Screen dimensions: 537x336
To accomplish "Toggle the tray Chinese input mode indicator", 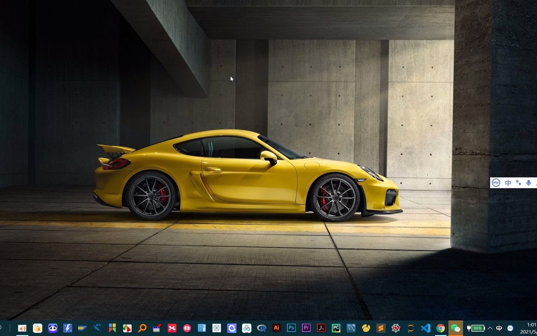I will (x=499, y=328).
